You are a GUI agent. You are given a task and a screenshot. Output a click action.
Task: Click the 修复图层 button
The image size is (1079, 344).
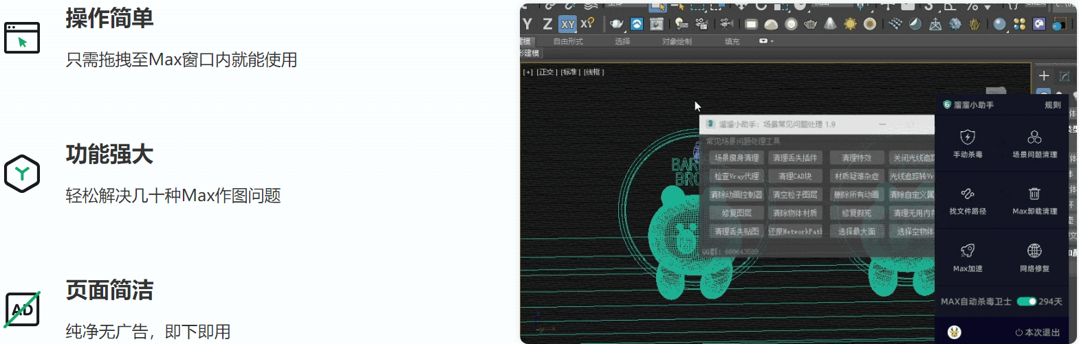pos(737,214)
